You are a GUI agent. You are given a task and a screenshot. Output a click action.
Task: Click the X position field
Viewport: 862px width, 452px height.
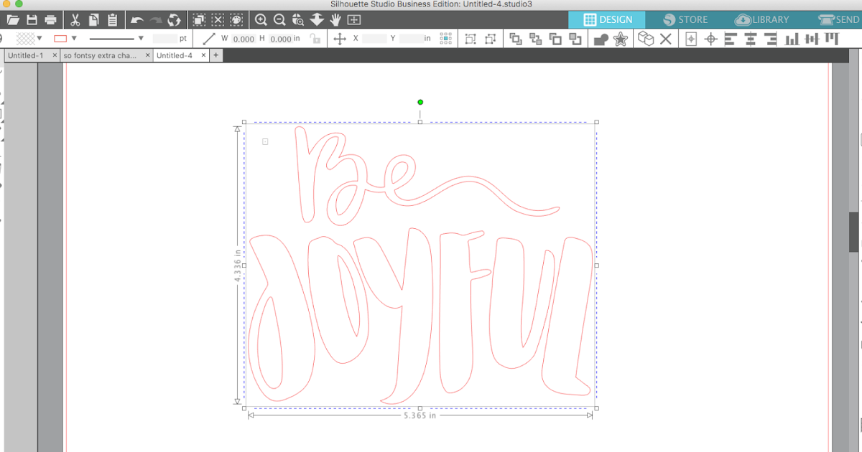(x=375, y=39)
